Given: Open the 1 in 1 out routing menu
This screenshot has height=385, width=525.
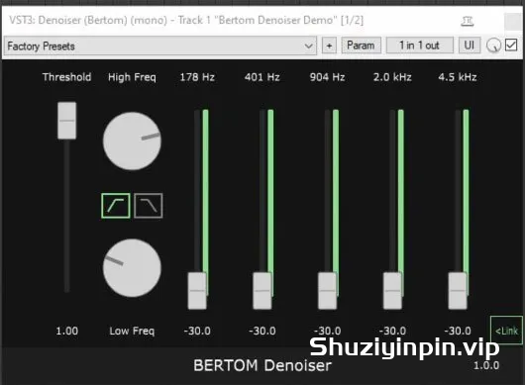Looking at the screenshot, I should [x=420, y=46].
